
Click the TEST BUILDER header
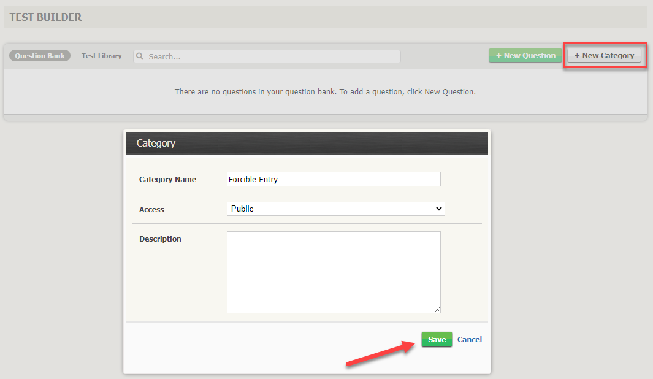(x=45, y=17)
